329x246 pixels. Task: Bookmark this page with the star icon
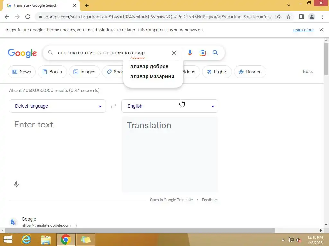(x=289, y=17)
